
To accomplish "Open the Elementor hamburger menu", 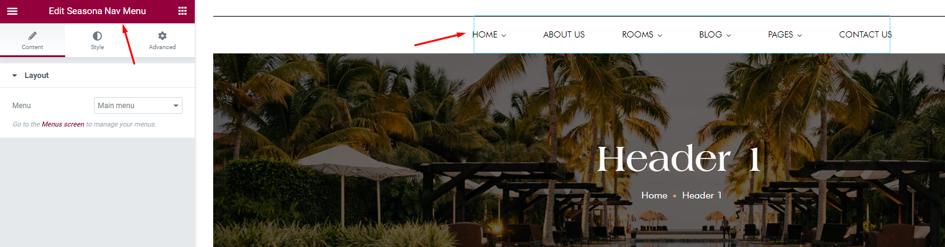I will pyautogui.click(x=12, y=11).
